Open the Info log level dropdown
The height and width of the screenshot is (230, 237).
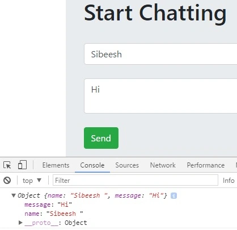(228, 181)
